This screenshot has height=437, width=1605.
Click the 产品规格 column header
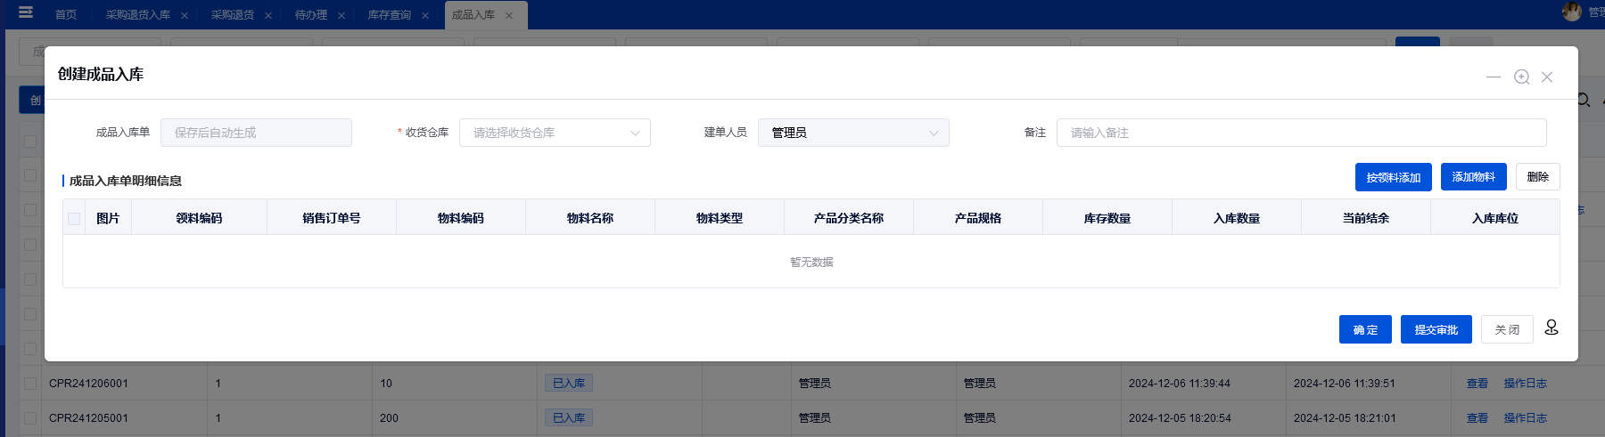pyautogui.click(x=978, y=218)
